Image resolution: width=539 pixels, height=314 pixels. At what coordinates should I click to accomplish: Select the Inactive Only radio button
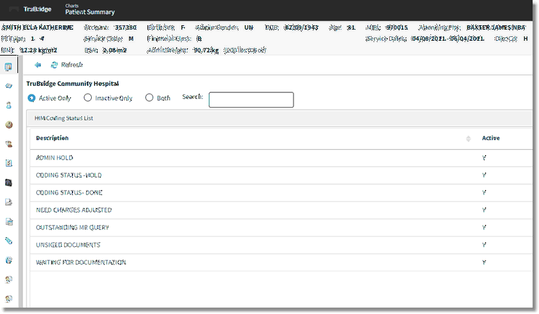[x=88, y=98]
